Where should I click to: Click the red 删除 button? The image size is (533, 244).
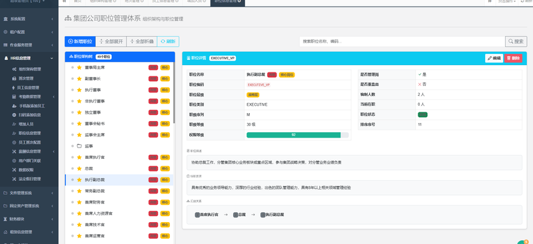click(513, 58)
